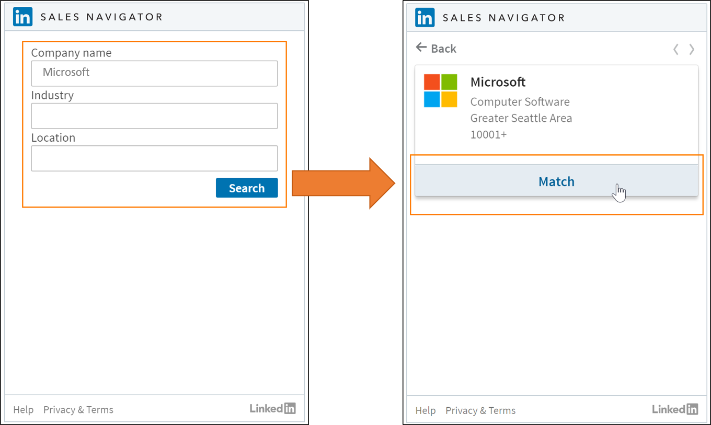Click the LinkedIn wordmark at bottom of left panel
The image size is (711, 425).
click(273, 408)
